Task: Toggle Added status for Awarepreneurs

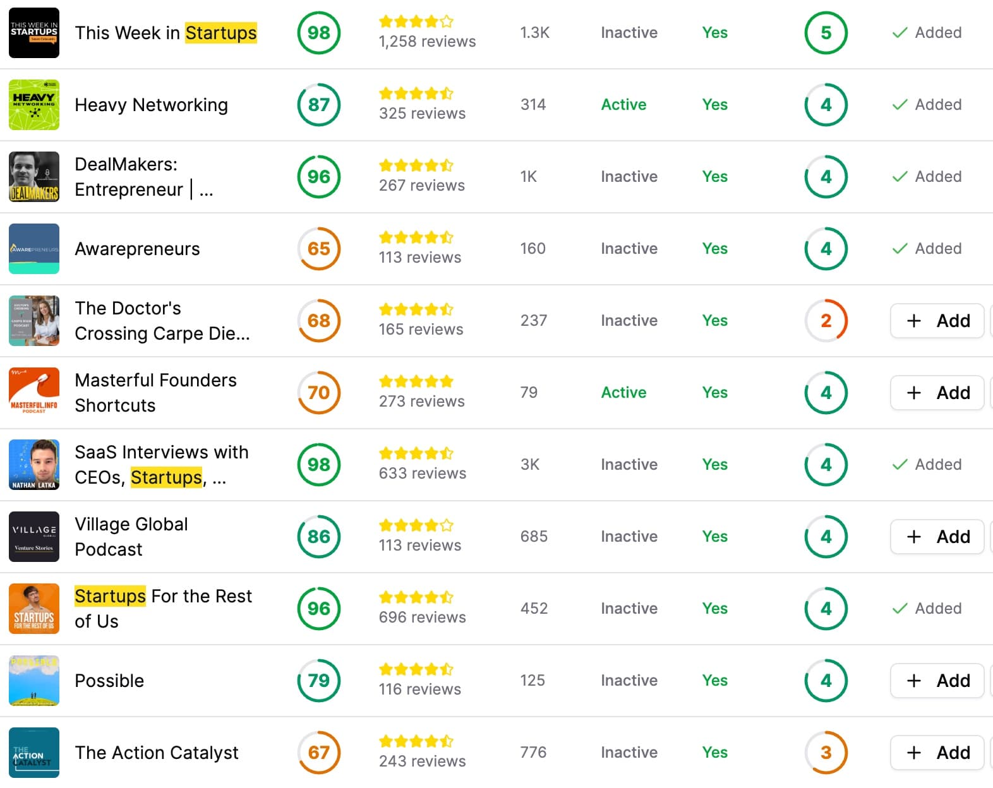Action: [x=927, y=249]
